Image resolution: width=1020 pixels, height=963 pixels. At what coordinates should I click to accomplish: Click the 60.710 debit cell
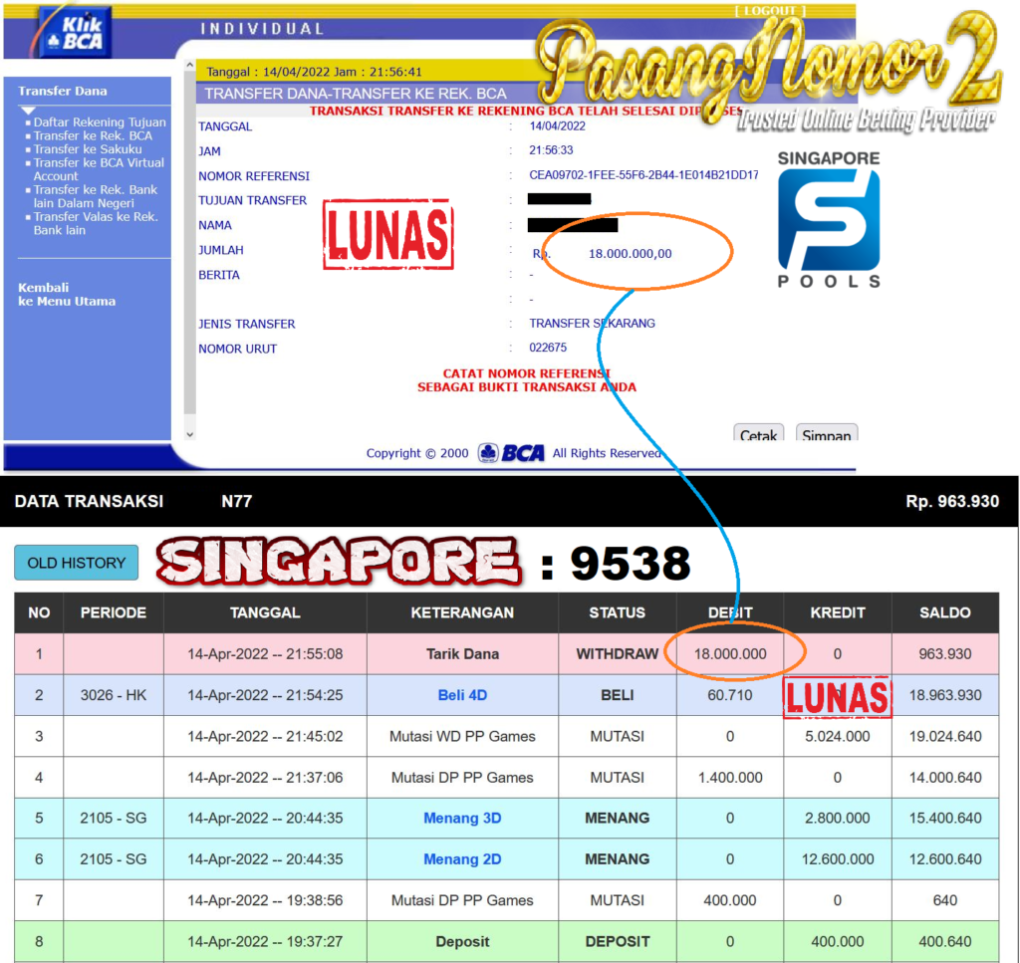click(730, 695)
